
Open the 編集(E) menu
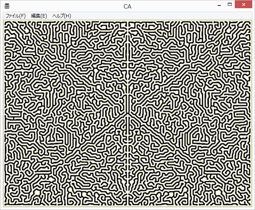[39, 16]
